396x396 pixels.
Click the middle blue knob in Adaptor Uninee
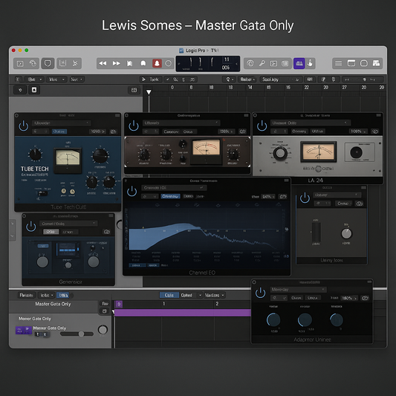pos(305,319)
